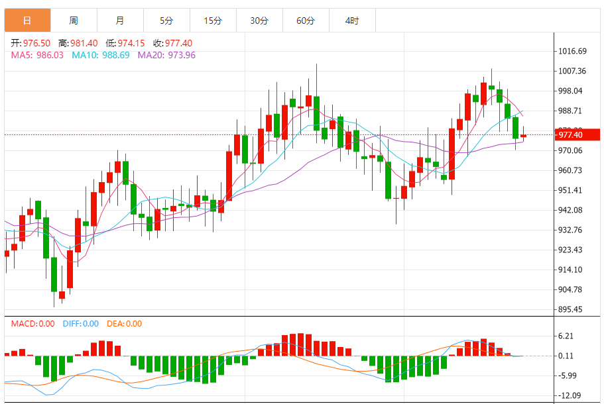This screenshot has height=404, width=604.
Task: Click the 988.71 price axis label
Action: coord(570,111)
